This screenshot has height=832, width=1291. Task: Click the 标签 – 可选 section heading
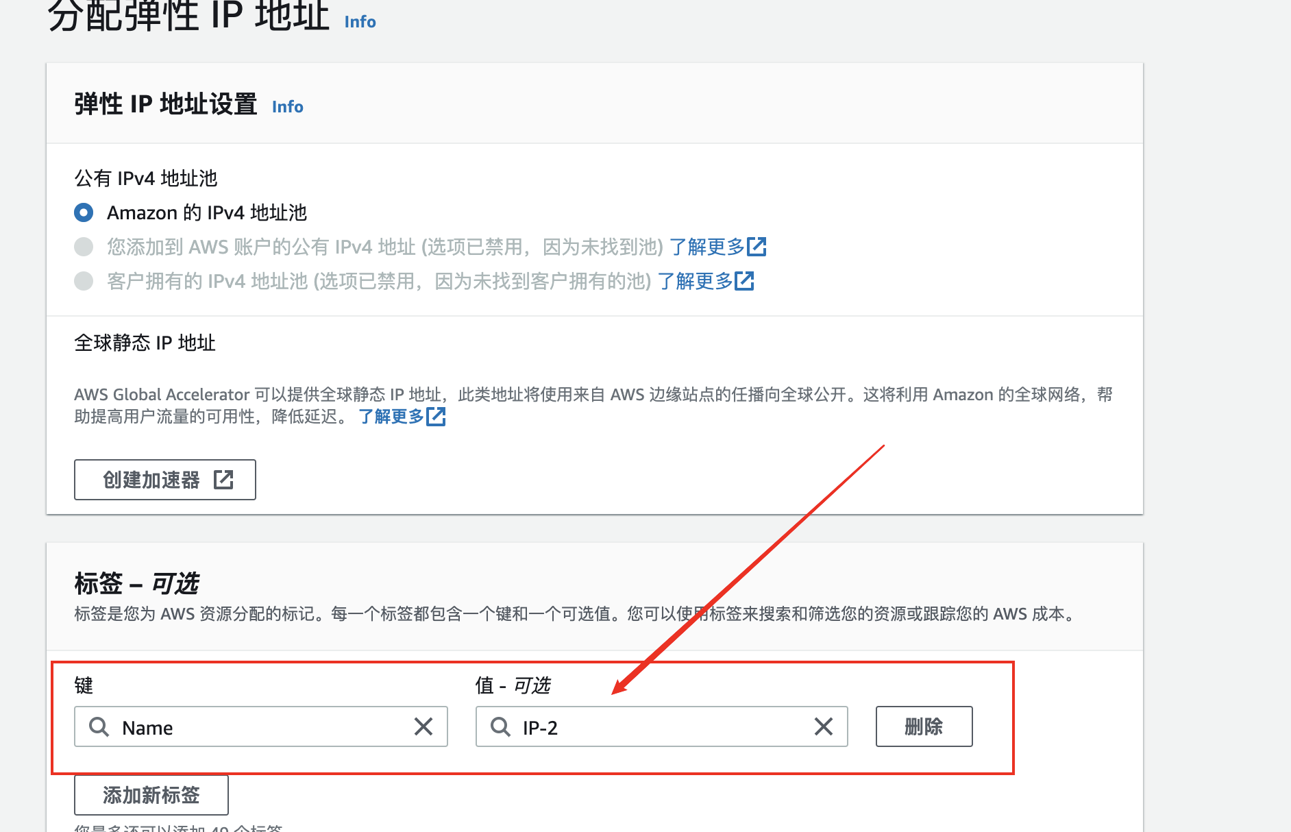[136, 584]
